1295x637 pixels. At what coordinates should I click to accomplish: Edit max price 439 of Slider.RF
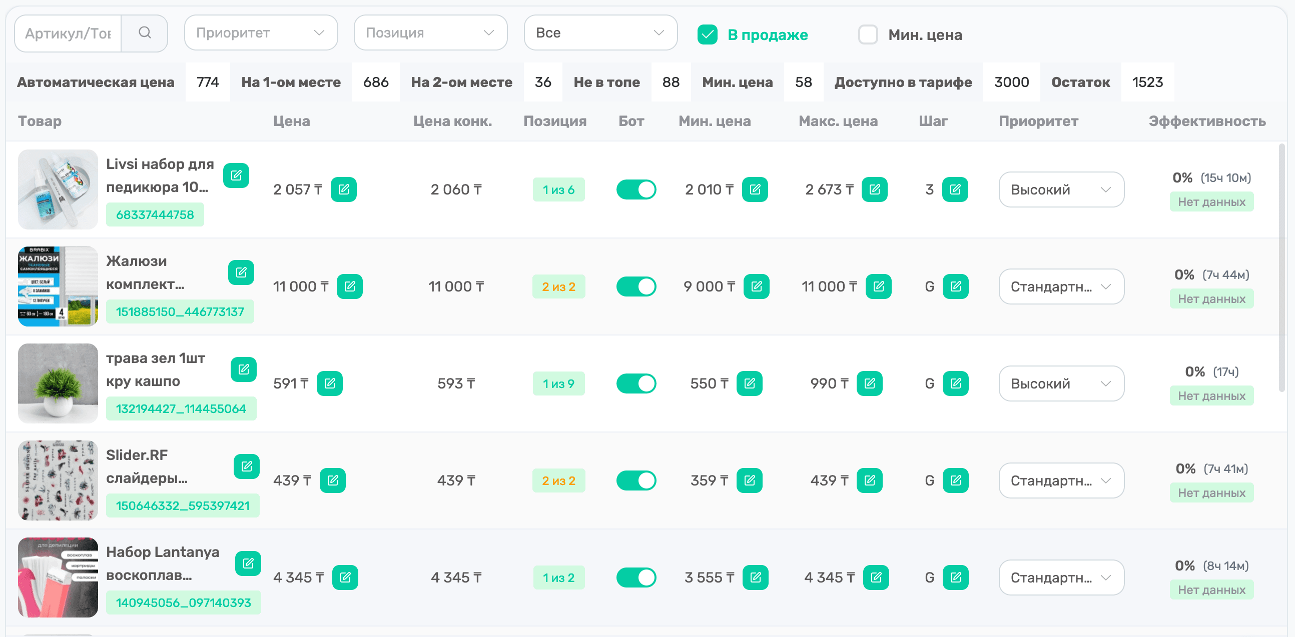point(869,480)
